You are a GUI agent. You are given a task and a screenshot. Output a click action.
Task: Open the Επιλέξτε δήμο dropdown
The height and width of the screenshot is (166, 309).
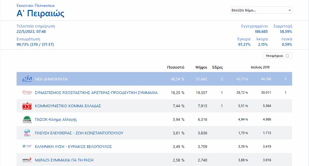click(261, 10)
